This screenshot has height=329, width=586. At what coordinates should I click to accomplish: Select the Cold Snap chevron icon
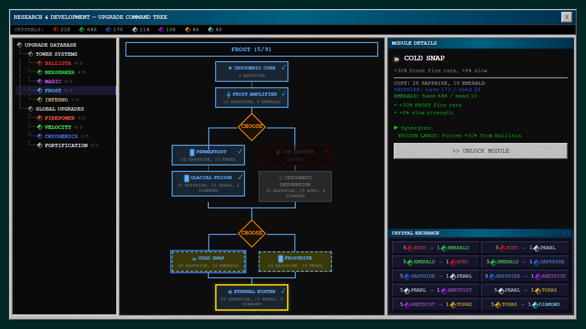tap(193, 258)
